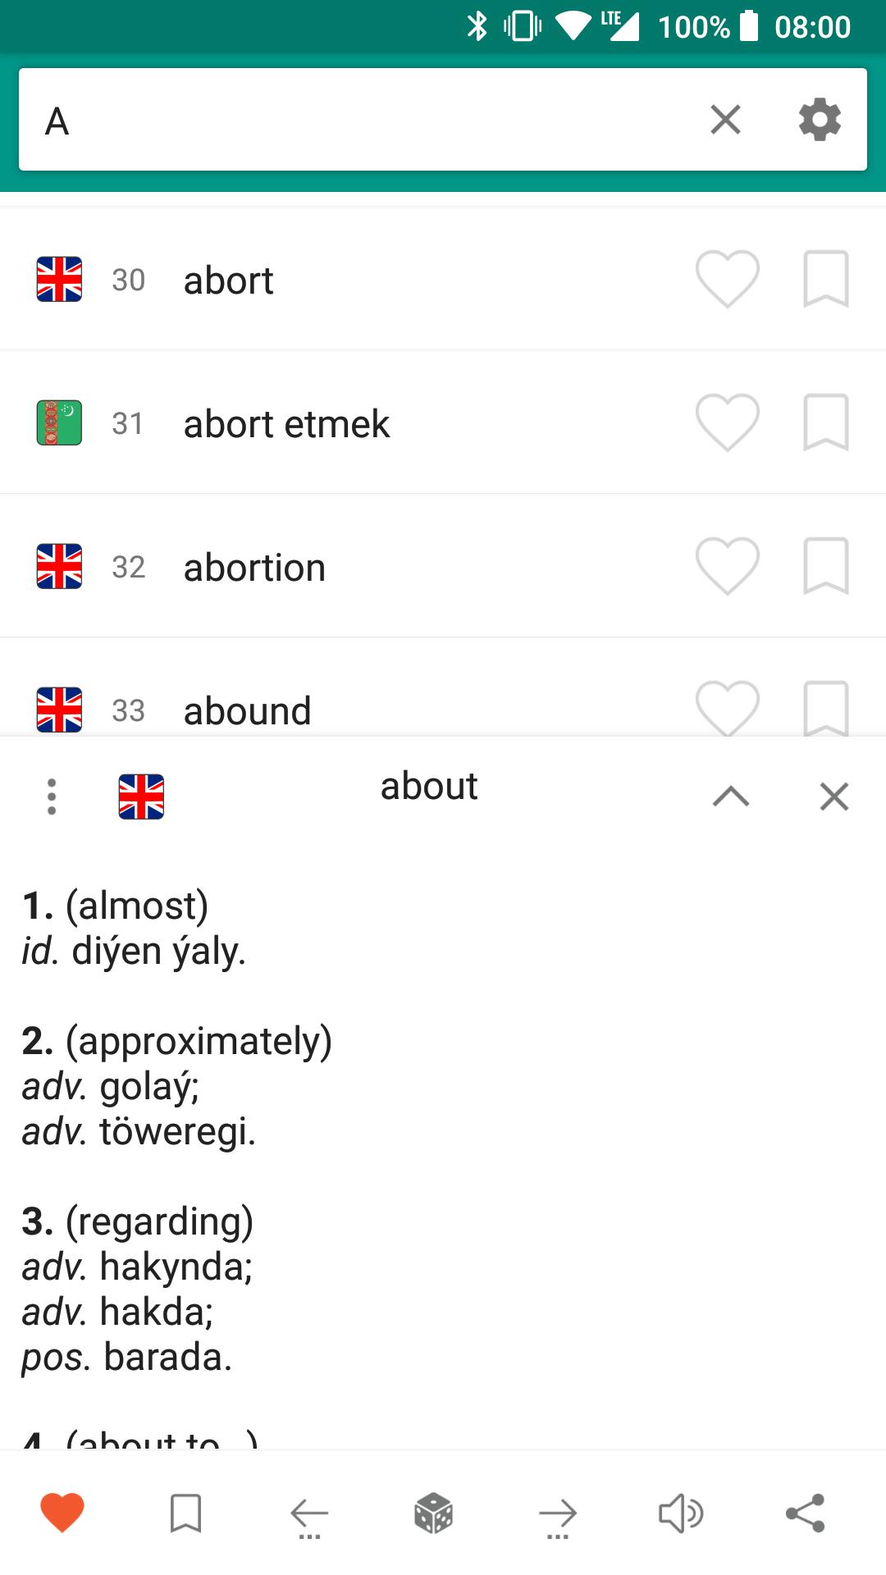The width and height of the screenshot is (886, 1575).
Task: Close the about definition panel
Action: point(834,797)
